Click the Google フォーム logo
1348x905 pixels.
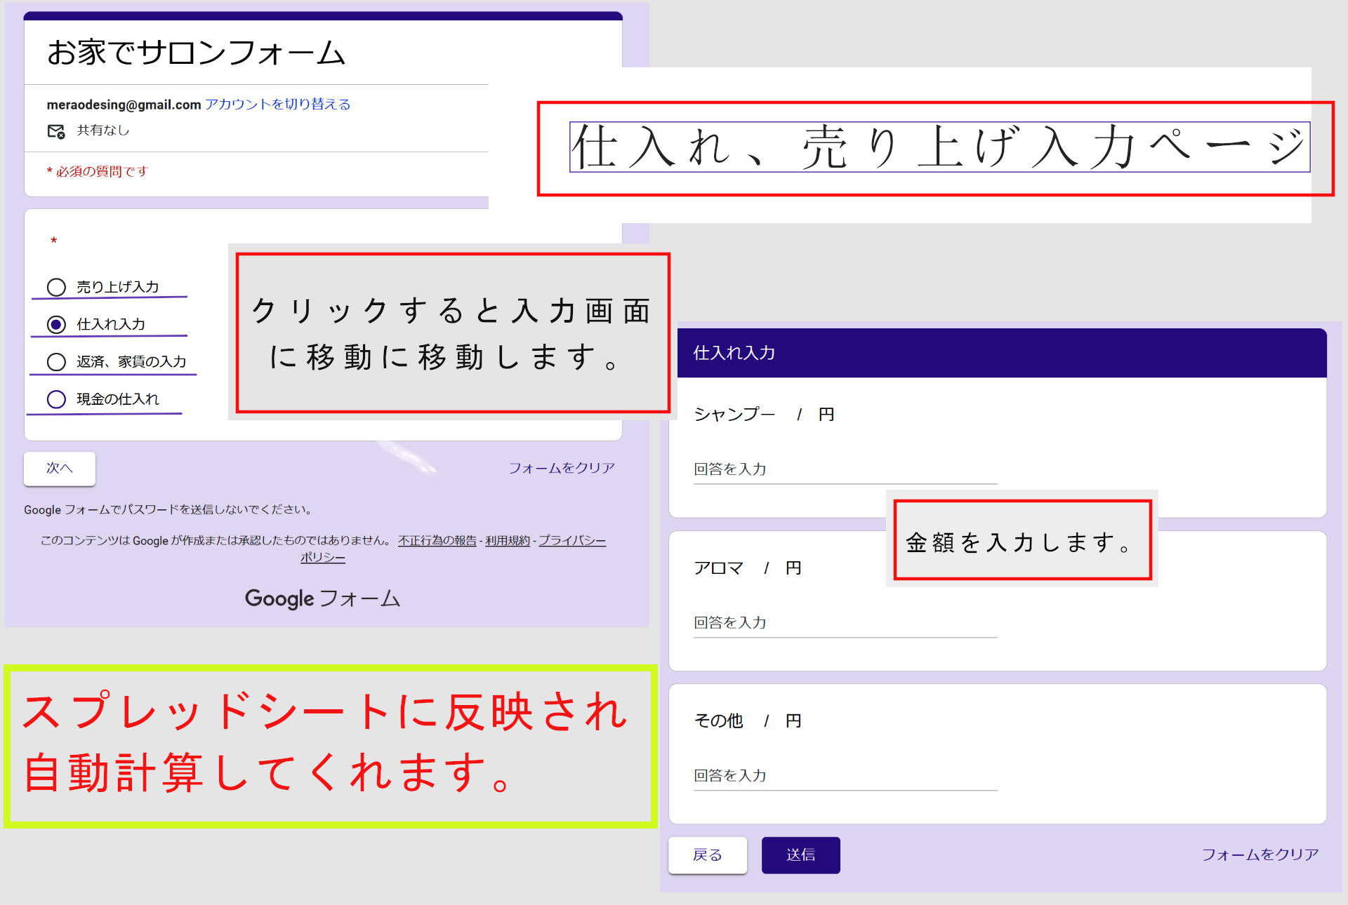point(322,598)
